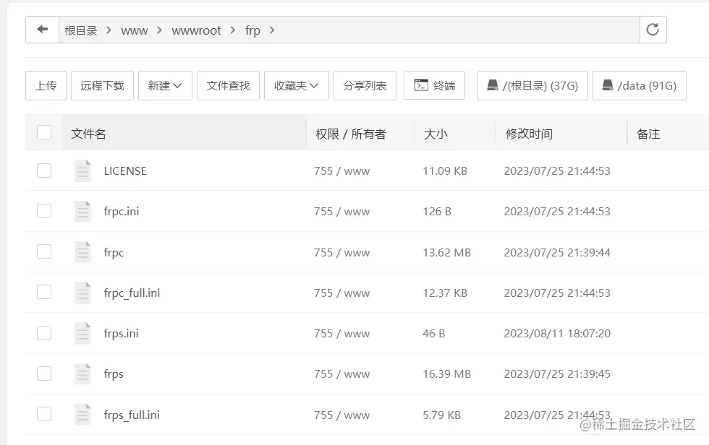Click the 2023/08/11 18:07:20 timestamp
Image resolution: width=709 pixels, height=445 pixels.
click(557, 334)
